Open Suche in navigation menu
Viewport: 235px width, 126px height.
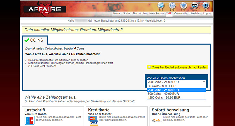pos(127,13)
